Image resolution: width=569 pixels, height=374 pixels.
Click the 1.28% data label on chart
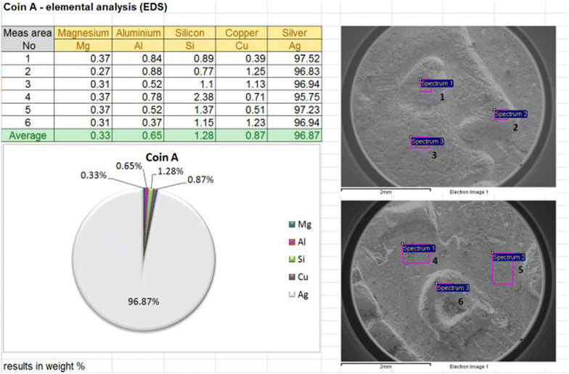click(170, 171)
